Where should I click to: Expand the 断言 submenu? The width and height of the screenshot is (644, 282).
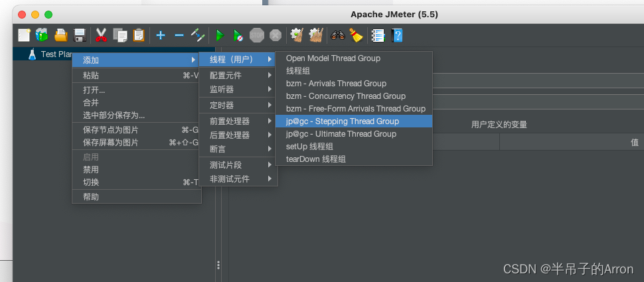pyautogui.click(x=237, y=149)
